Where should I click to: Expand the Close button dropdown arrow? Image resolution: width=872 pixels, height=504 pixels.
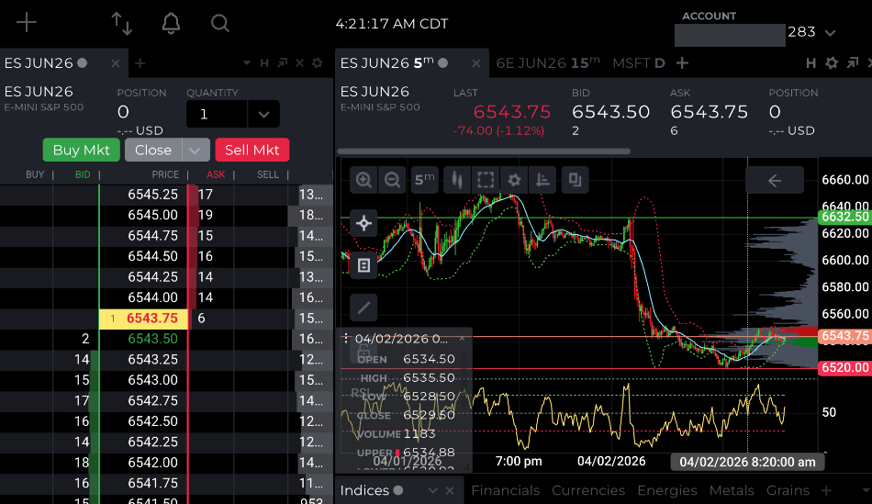[195, 151]
